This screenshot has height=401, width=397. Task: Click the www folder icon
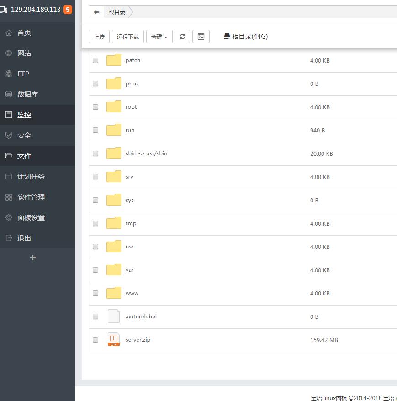pyautogui.click(x=114, y=293)
